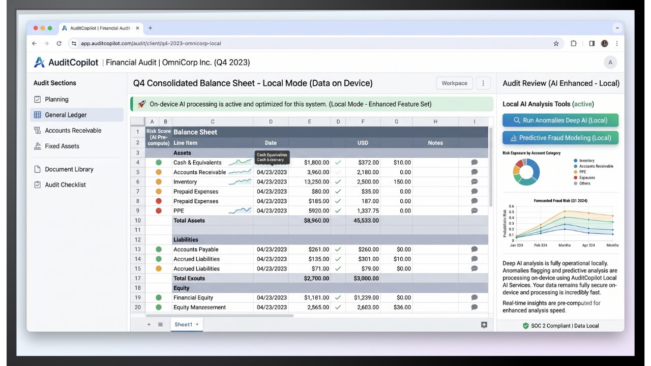Open comment on Accounts Payable row
Image resolution: width=651 pixels, height=366 pixels.
pos(474,250)
